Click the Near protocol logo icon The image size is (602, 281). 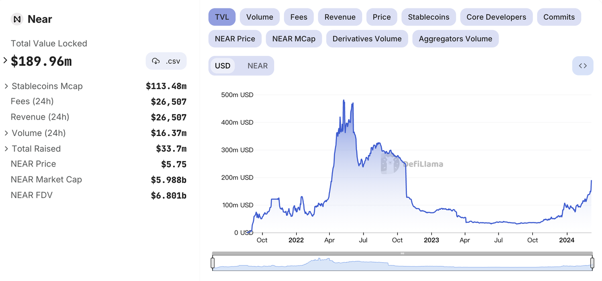coord(17,19)
